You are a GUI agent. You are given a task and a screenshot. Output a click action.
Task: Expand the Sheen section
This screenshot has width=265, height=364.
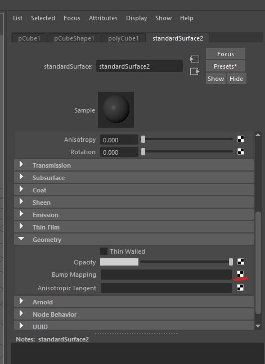click(134, 203)
